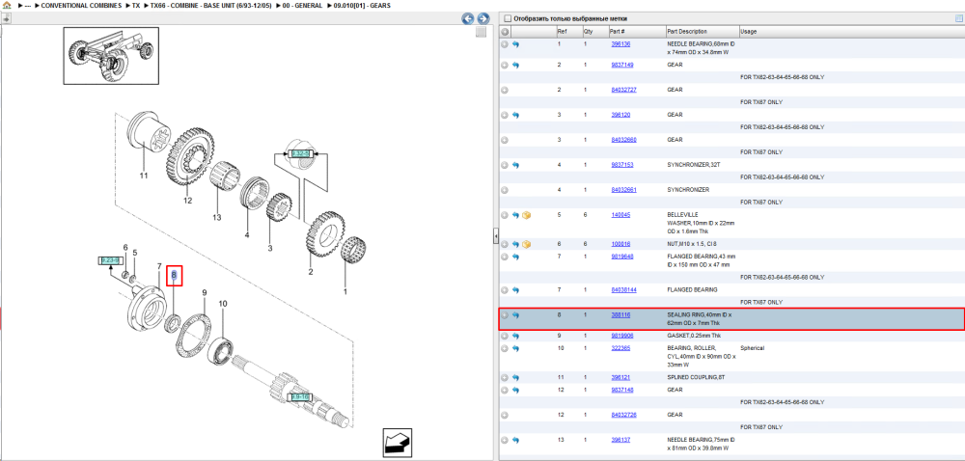Click the box icon for NUT M10

click(527, 245)
